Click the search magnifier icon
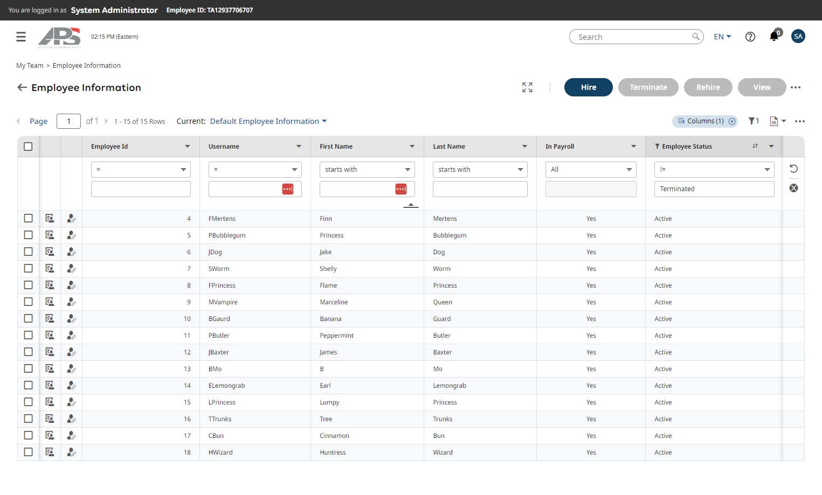Image resolution: width=822 pixels, height=495 pixels. [696, 37]
